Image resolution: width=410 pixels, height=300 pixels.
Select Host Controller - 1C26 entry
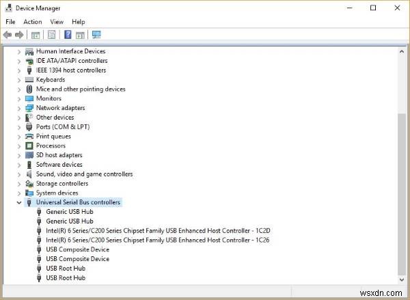tap(158, 240)
